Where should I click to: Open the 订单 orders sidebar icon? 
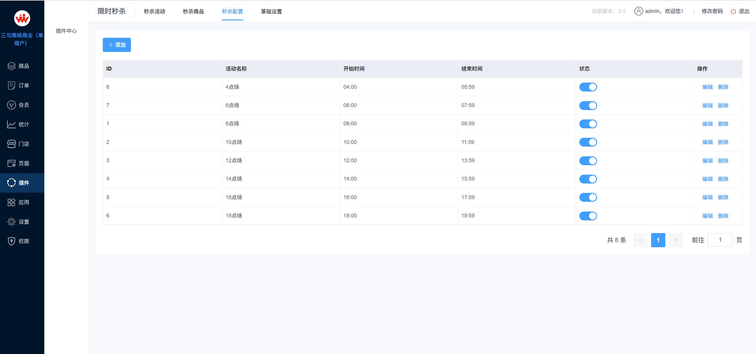point(12,86)
